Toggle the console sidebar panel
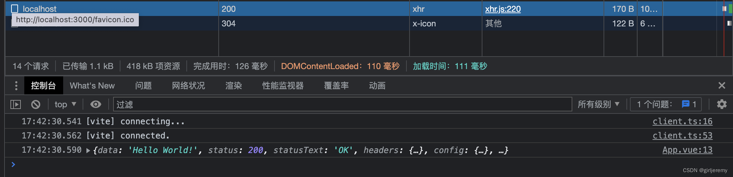Image resolution: width=733 pixels, height=177 pixels. [16, 104]
